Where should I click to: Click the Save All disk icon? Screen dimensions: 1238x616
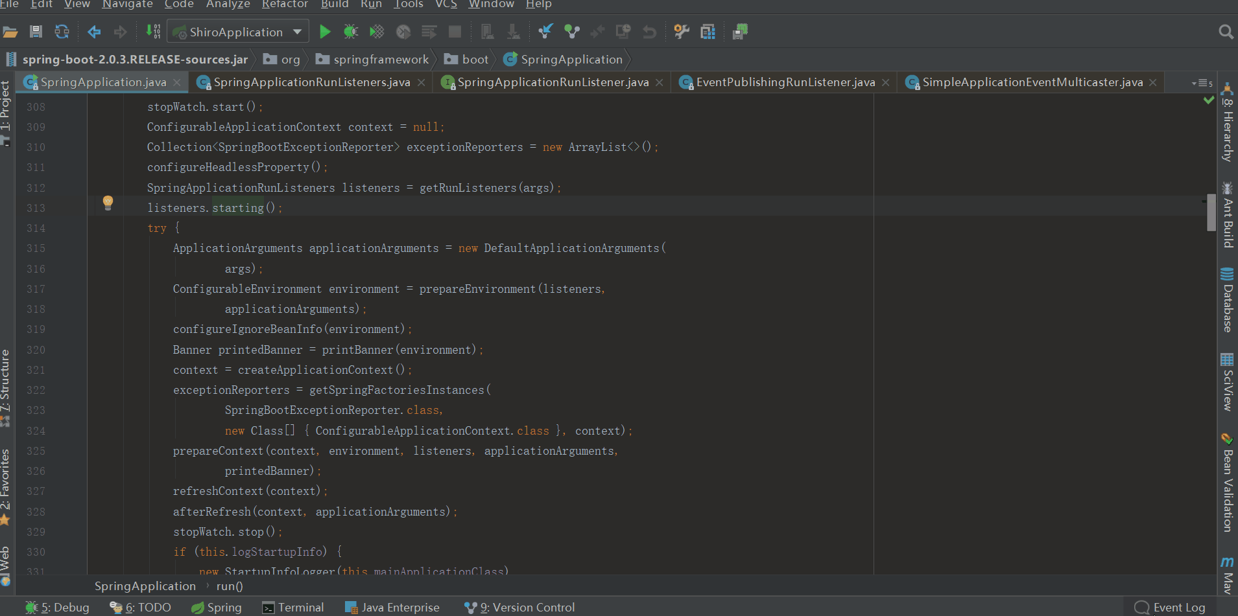[x=36, y=32]
